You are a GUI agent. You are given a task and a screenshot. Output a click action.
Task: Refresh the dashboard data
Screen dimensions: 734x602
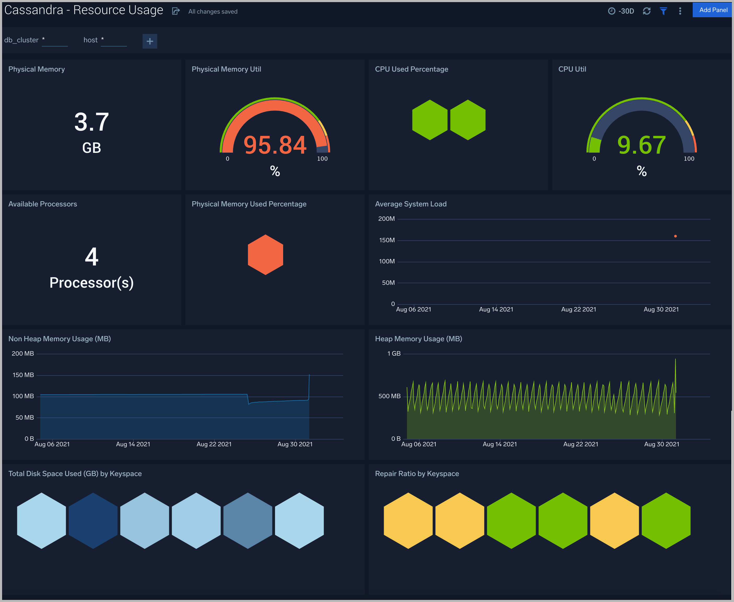646,11
